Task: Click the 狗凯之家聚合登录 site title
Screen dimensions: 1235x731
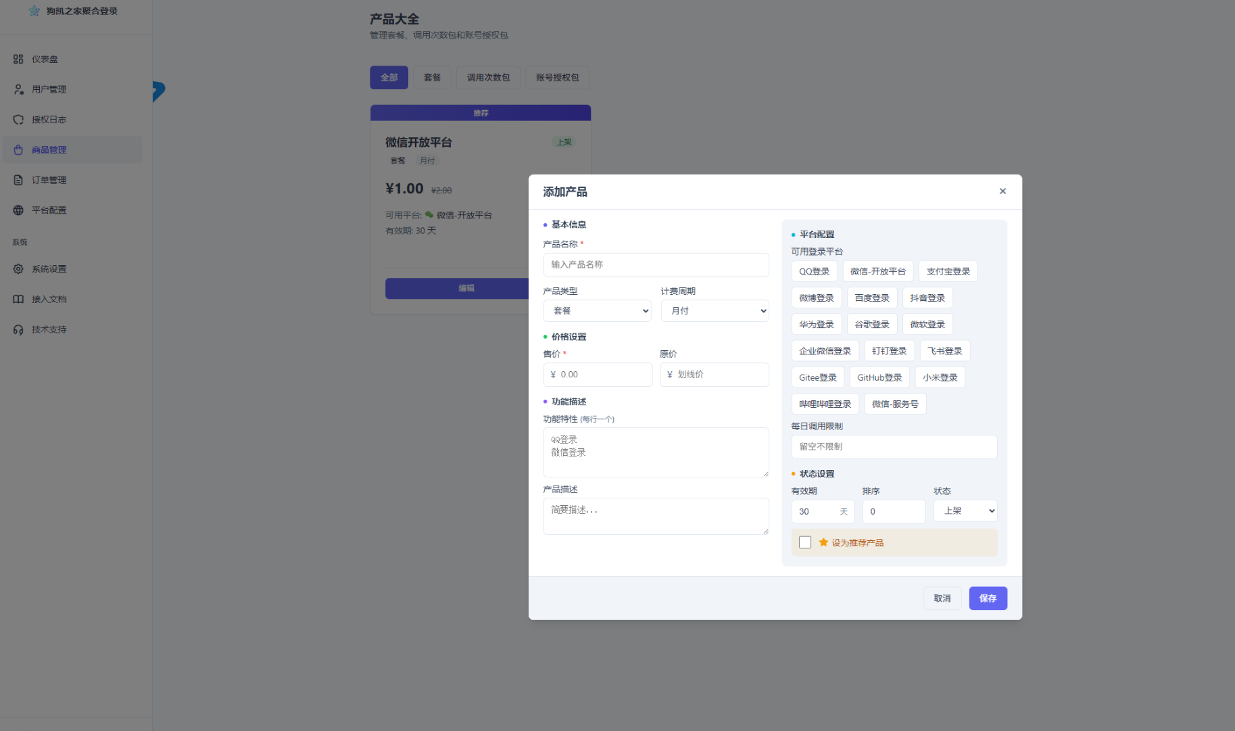Action: tap(82, 11)
